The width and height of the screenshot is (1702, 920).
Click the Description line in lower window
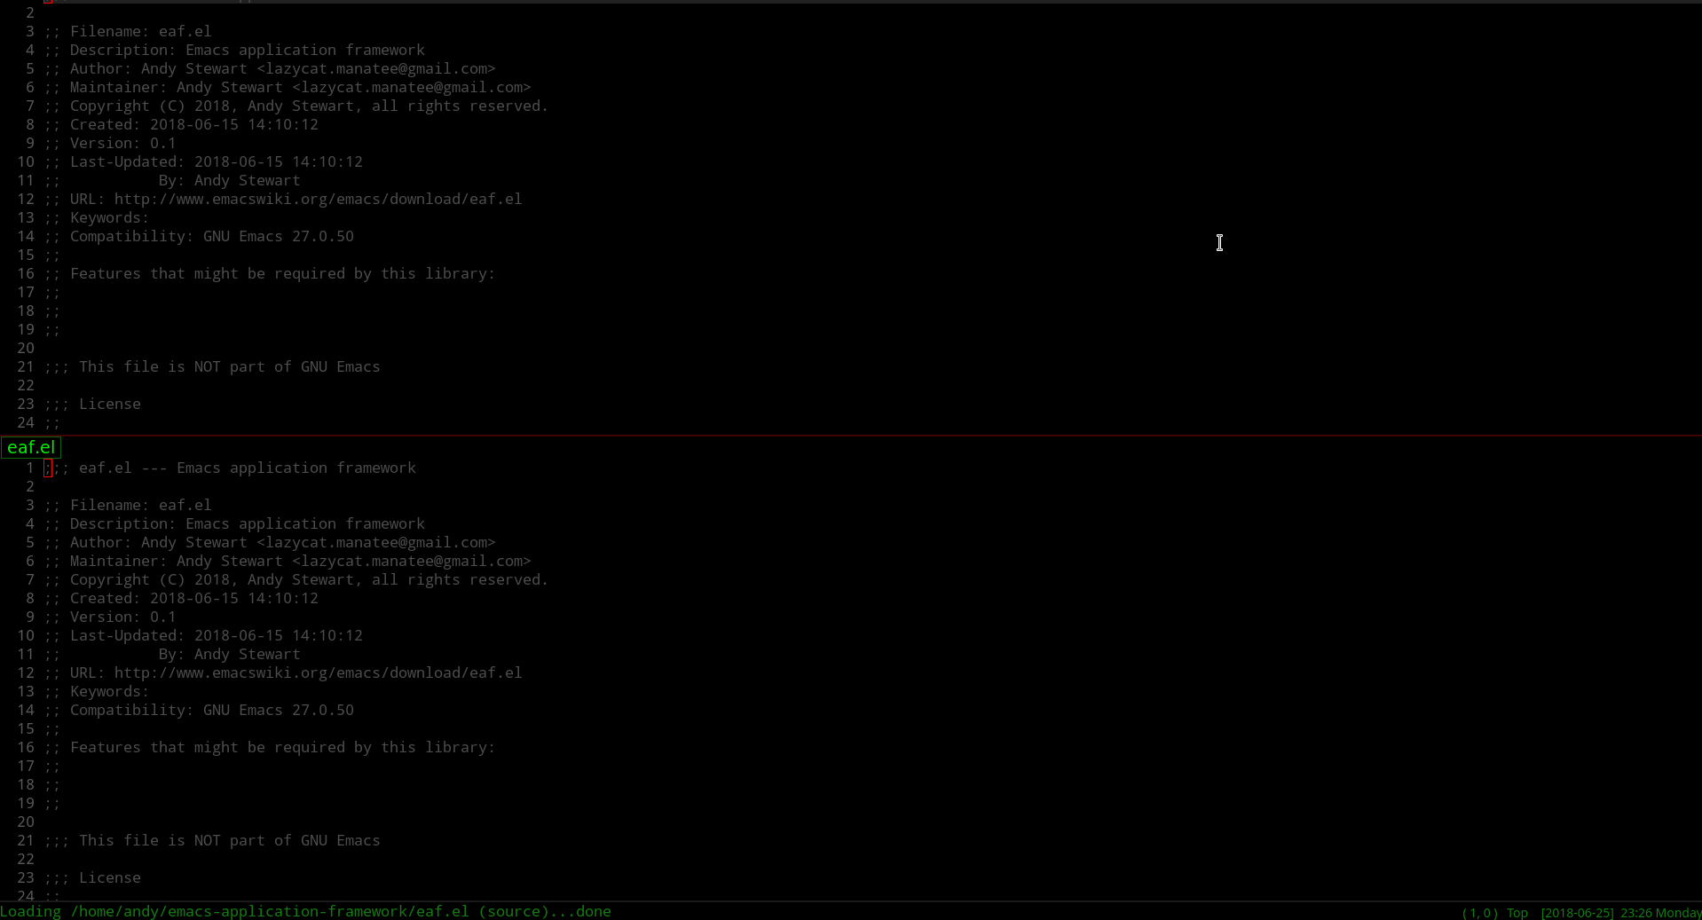[234, 523]
